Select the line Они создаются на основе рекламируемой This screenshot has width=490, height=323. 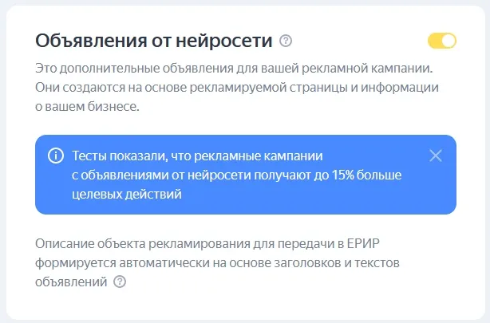237,88
